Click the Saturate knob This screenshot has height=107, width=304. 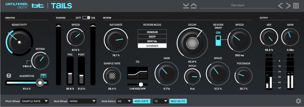pyautogui.click(x=116, y=40)
